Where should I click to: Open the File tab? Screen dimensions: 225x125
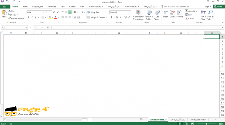click(x=5, y=7)
